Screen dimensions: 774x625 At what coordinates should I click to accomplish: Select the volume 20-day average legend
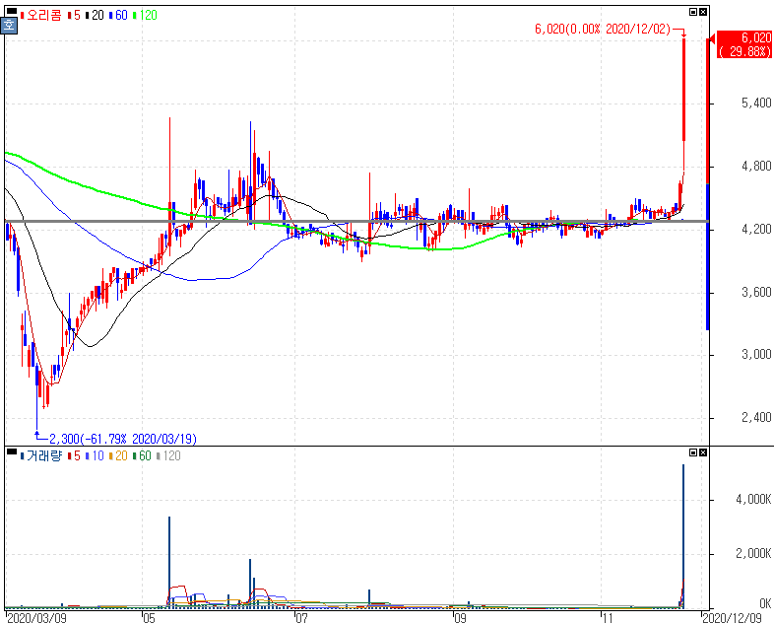118,455
